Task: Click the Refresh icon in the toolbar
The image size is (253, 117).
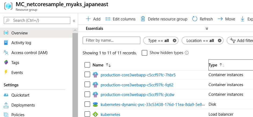Action: click(x=195, y=19)
